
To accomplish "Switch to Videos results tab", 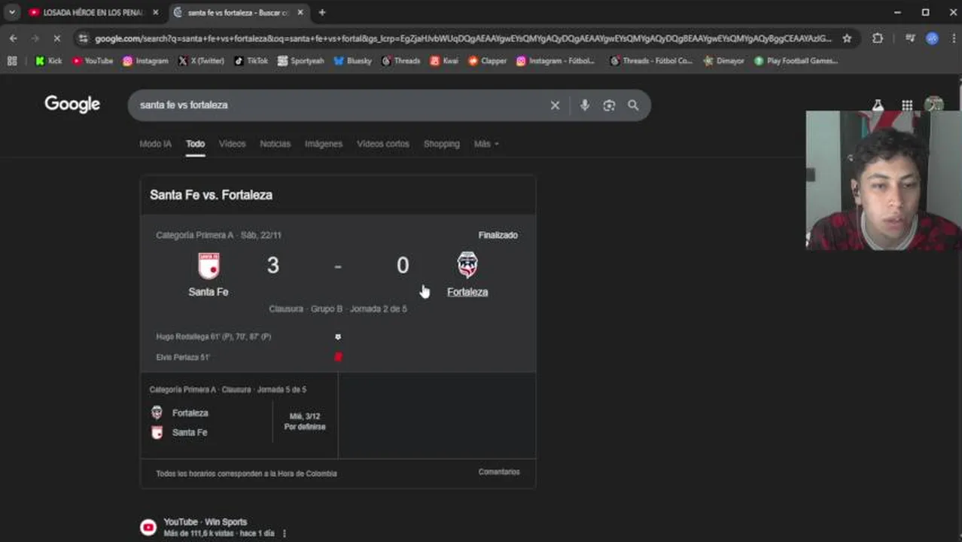I will tap(232, 144).
